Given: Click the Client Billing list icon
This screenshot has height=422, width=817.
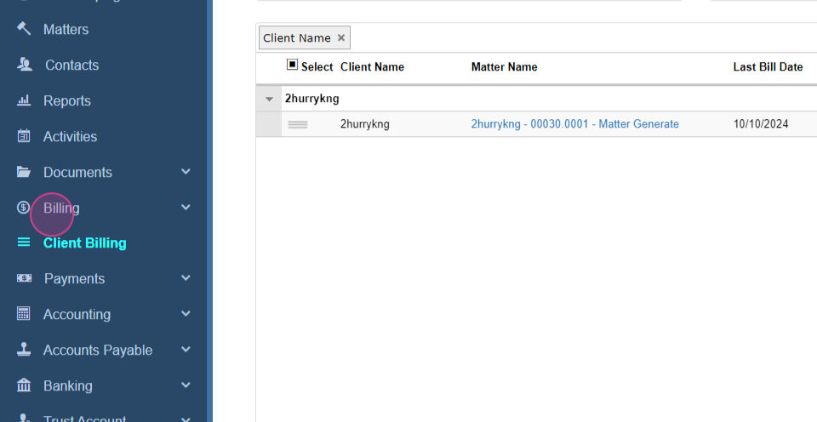Looking at the screenshot, I should pyautogui.click(x=24, y=242).
